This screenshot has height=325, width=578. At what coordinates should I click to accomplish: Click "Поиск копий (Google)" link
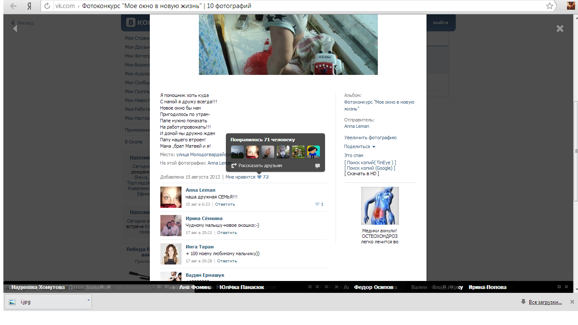point(370,168)
